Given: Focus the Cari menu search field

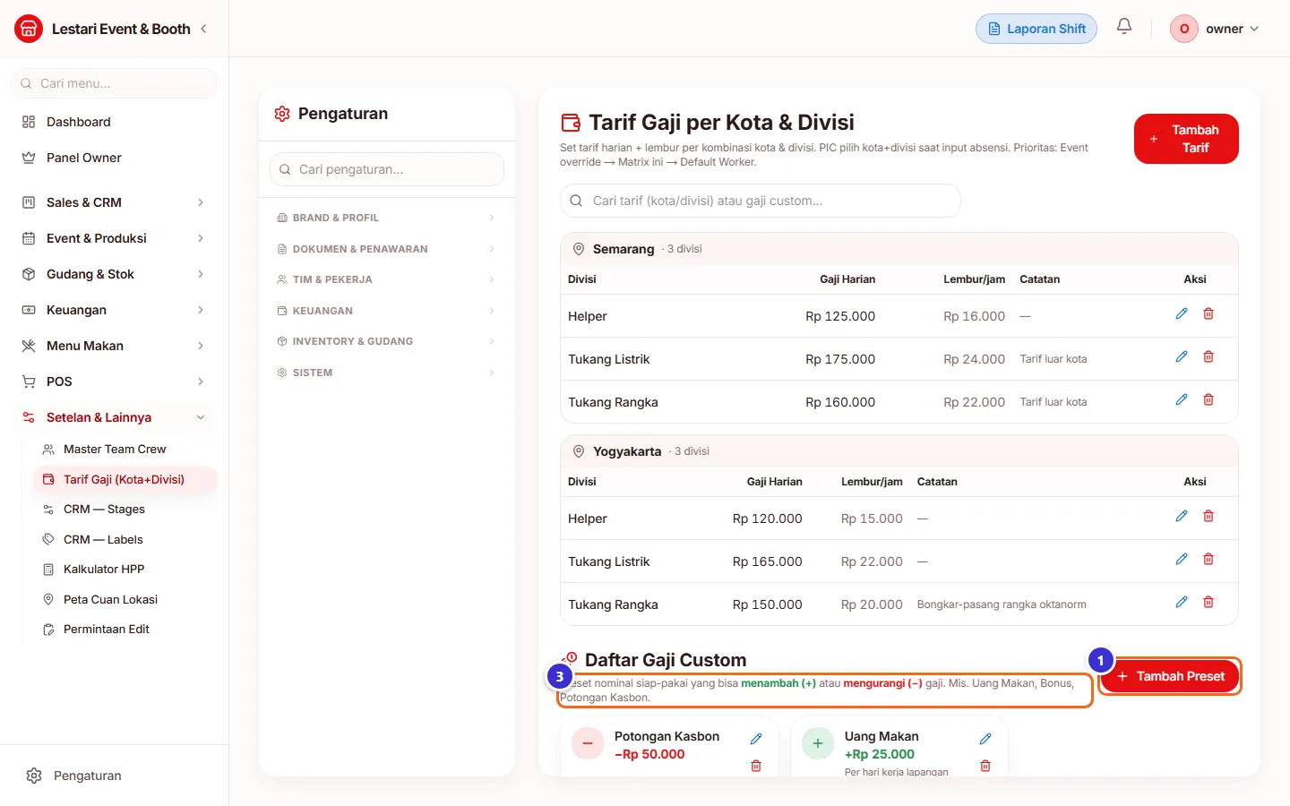Looking at the screenshot, I should [114, 83].
